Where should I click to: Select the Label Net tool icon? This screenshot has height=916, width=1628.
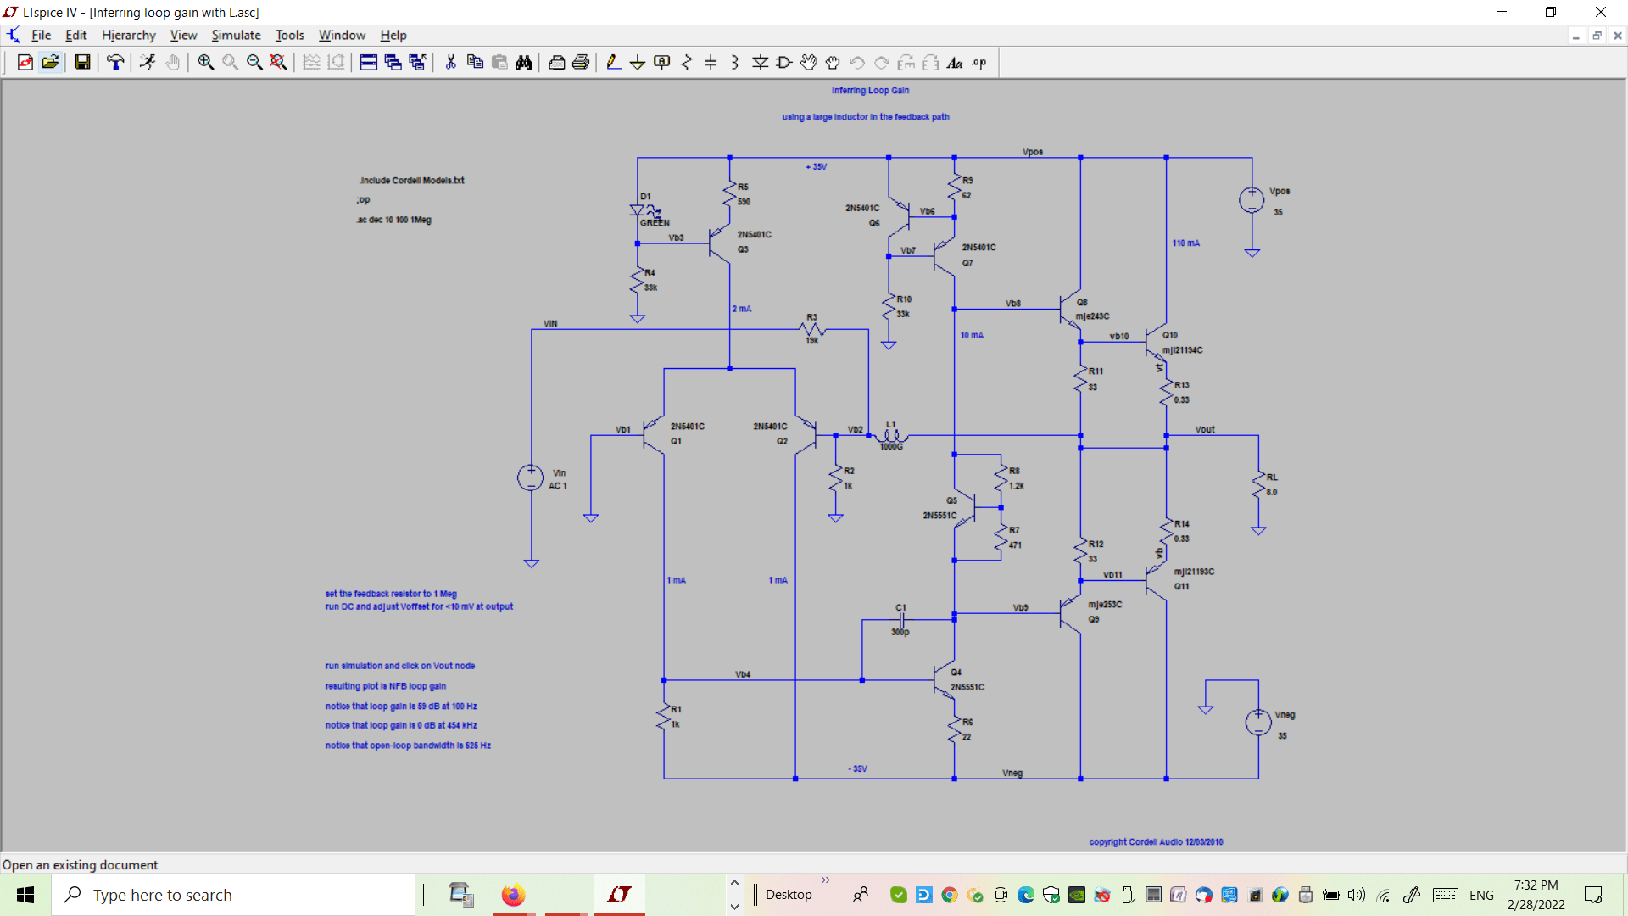662,63
